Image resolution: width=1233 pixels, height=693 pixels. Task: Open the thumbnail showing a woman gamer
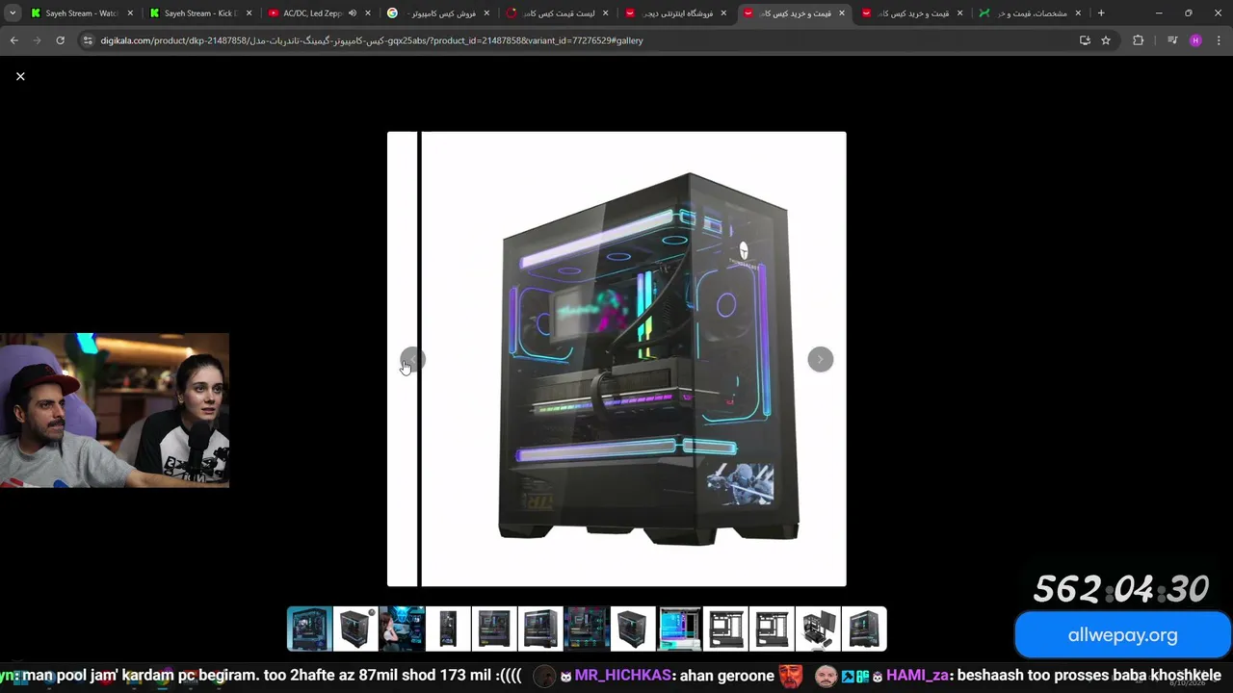(x=402, y=629)
